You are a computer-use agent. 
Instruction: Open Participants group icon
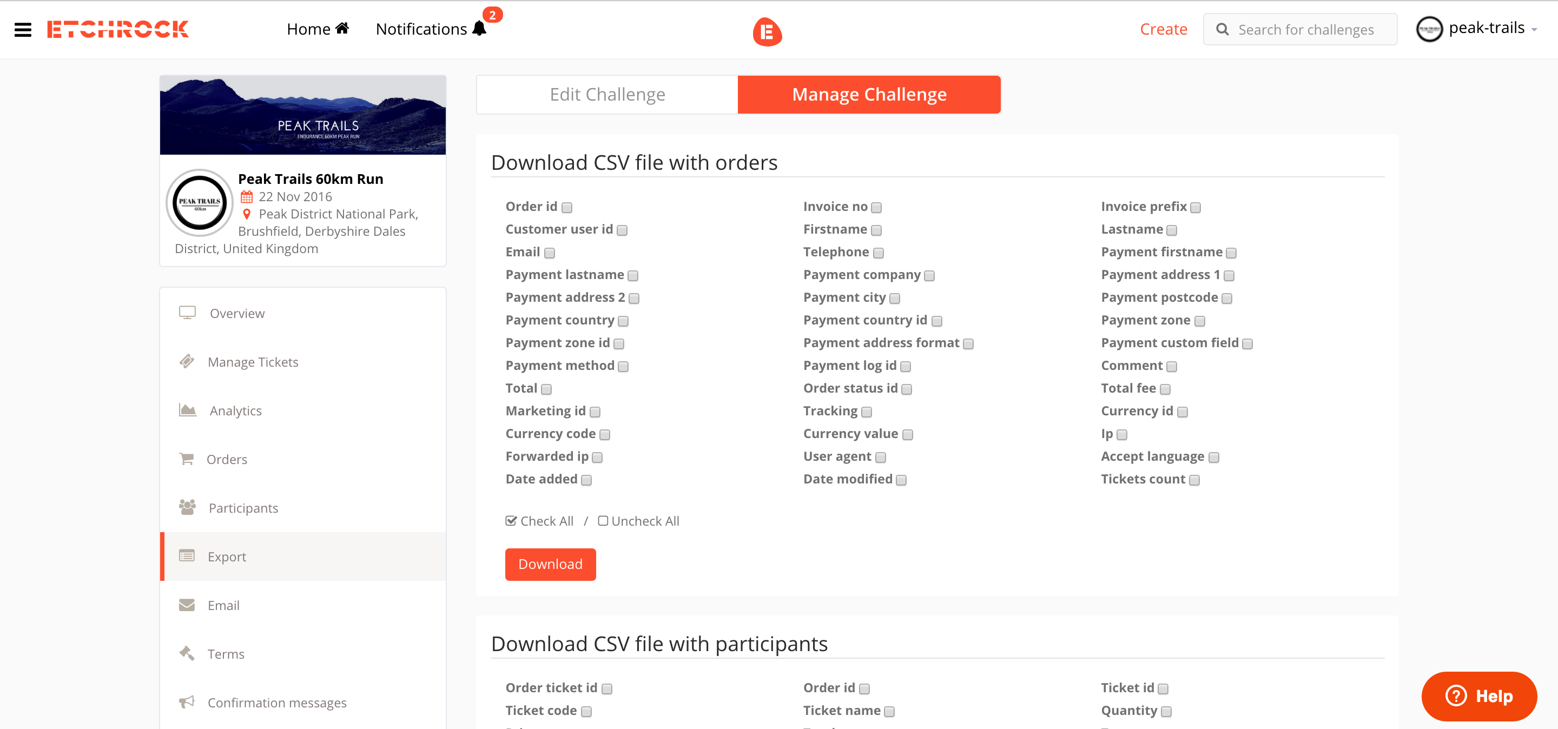pos(187,507)
